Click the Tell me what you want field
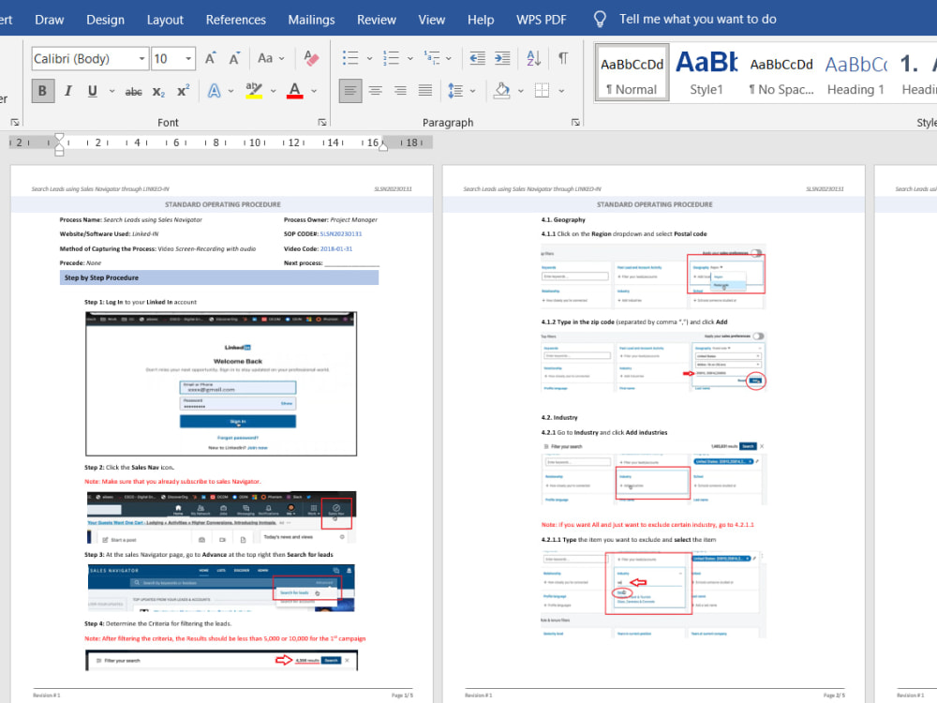This screenshot has height=703, width=937. (x=697, y=19)
